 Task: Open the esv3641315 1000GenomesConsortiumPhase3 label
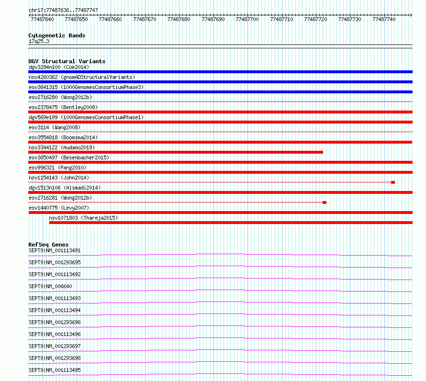[86, 87]
